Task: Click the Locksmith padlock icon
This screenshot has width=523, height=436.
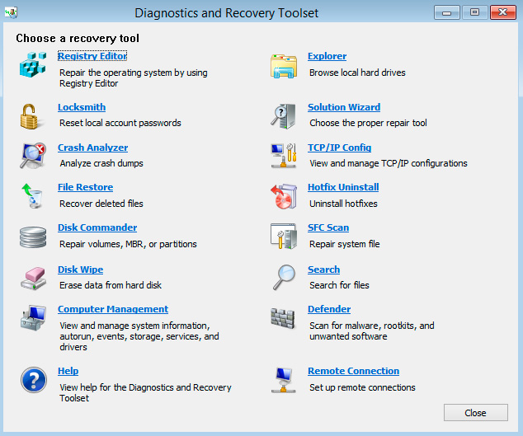Action: (x=31, y=115)
